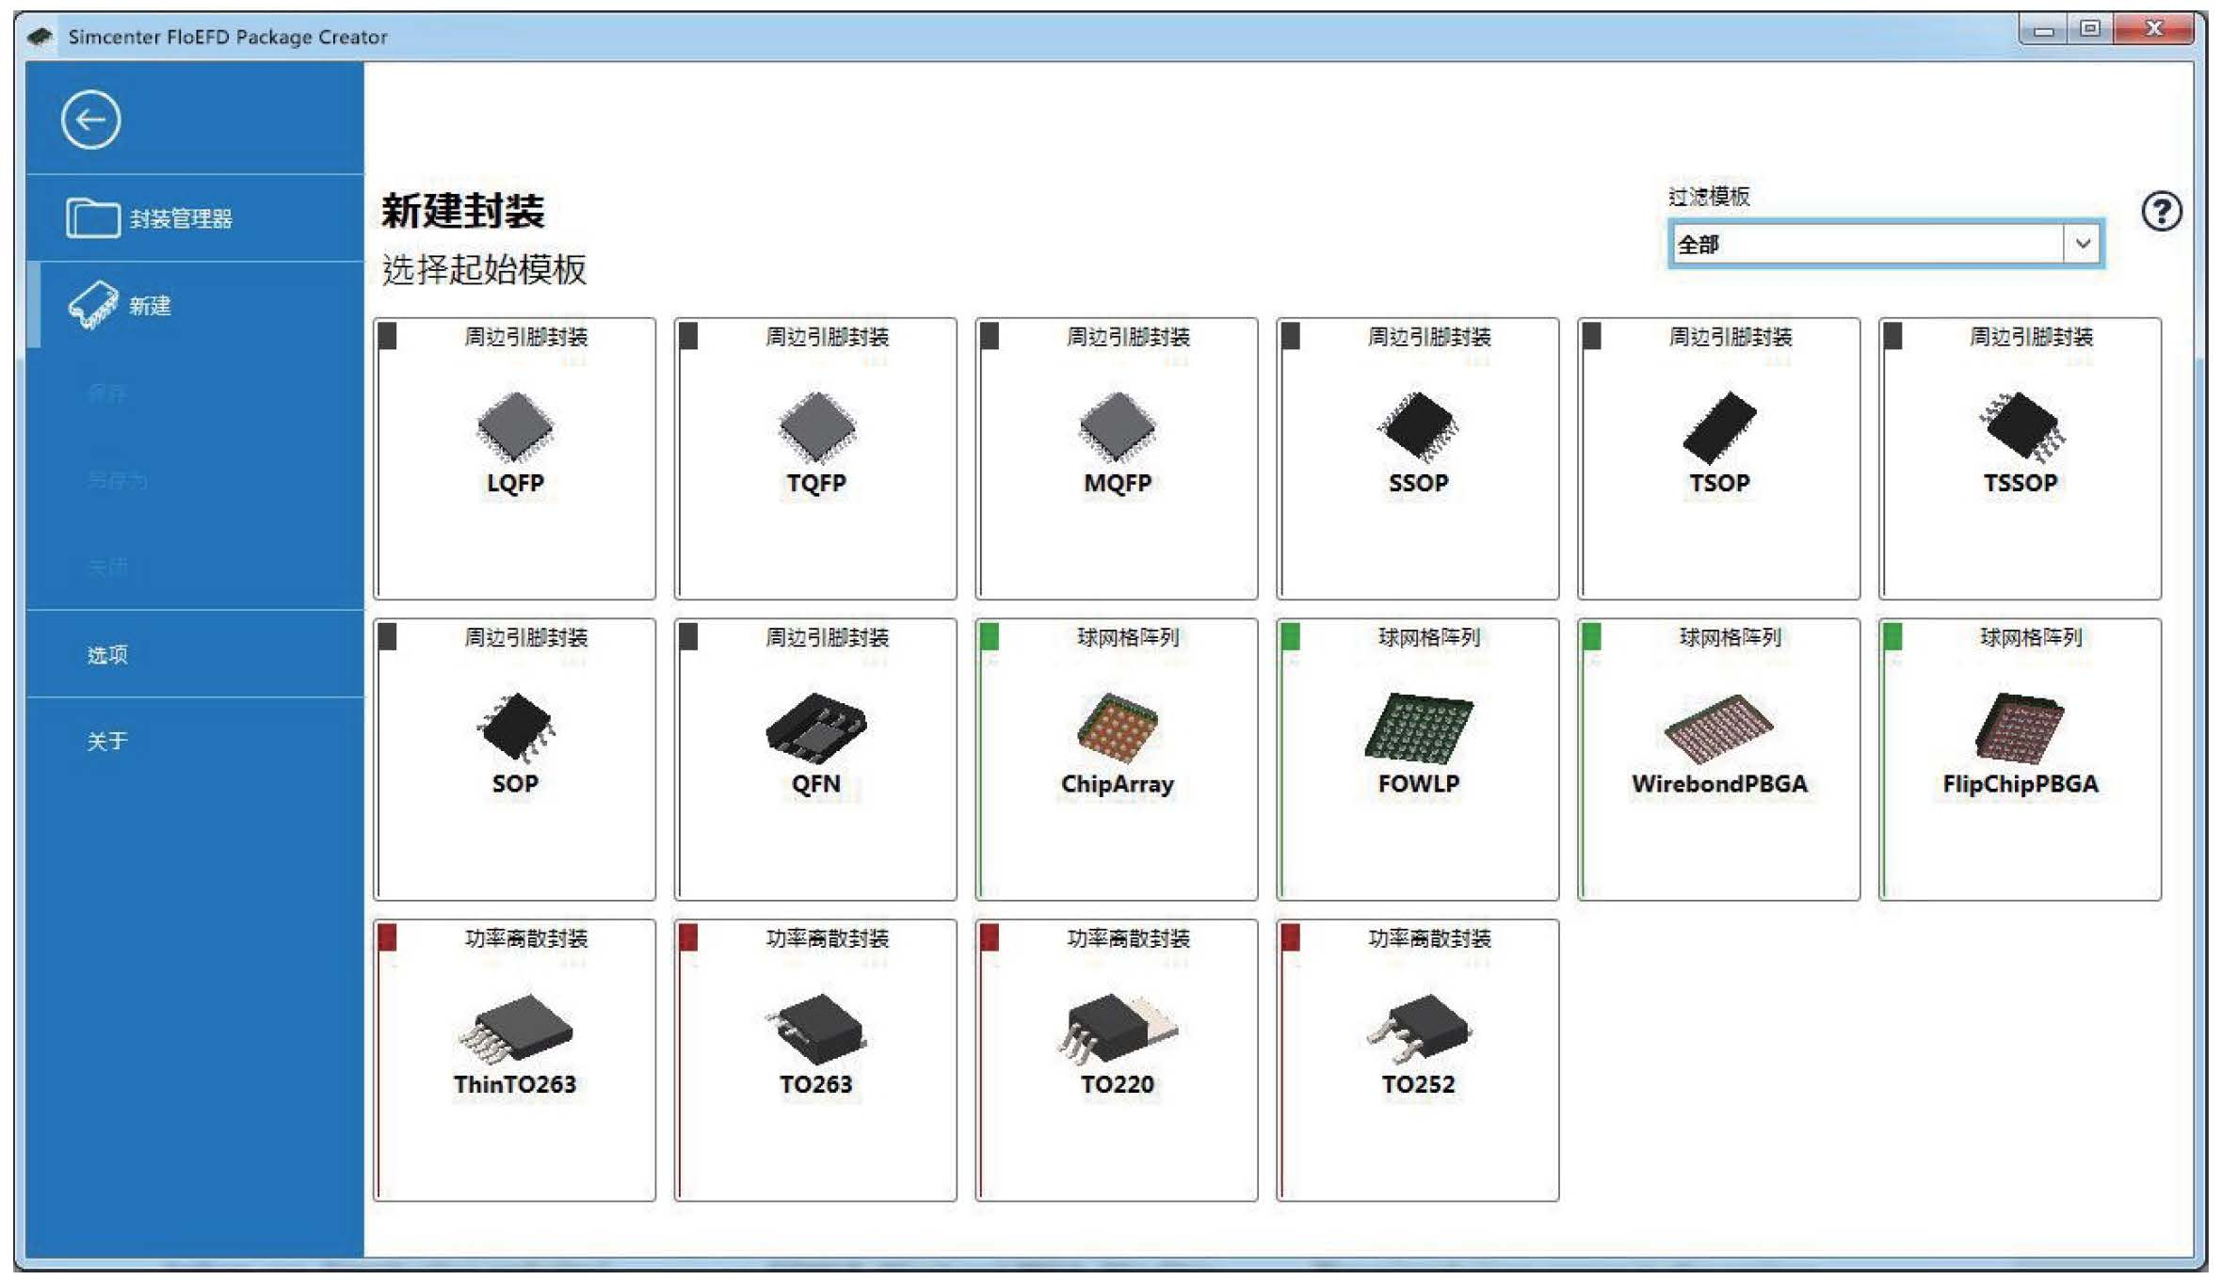Minimize the Package Creator window

coord(2043,30)
